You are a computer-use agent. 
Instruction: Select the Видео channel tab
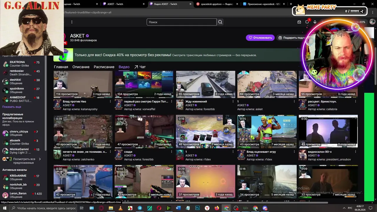pyautogui.click(x=124, y=67)
